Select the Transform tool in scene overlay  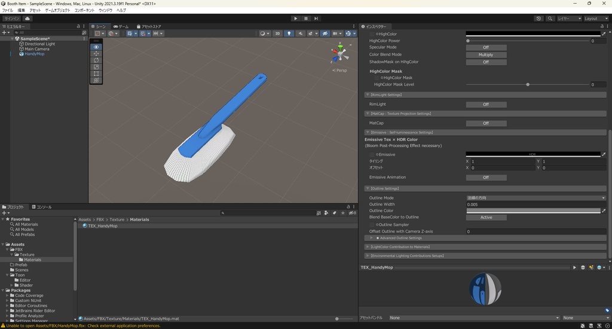point(96,80)
